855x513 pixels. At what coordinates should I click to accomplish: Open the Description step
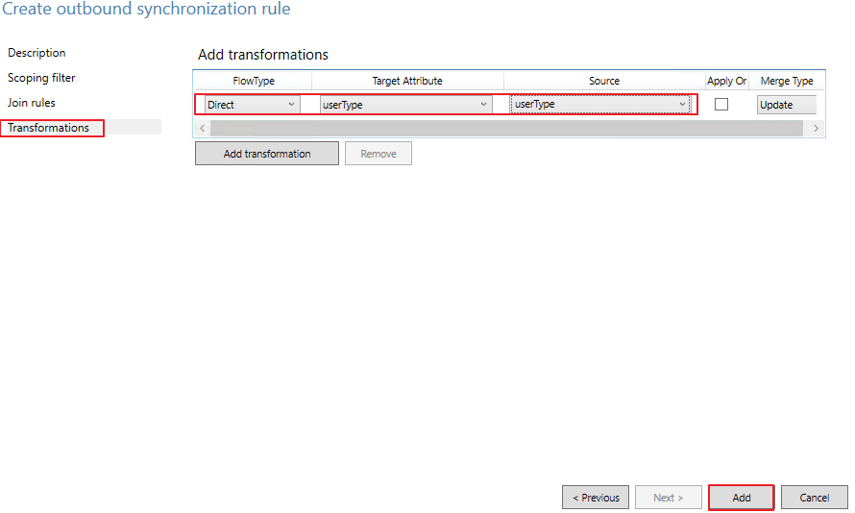[x=37, y=53]
